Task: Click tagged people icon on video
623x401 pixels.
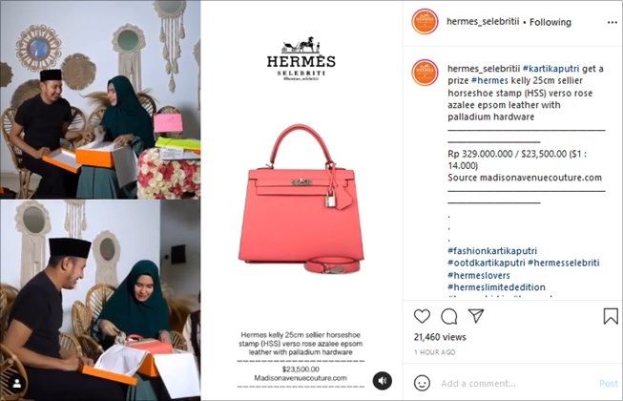Action: coord(17,384)
